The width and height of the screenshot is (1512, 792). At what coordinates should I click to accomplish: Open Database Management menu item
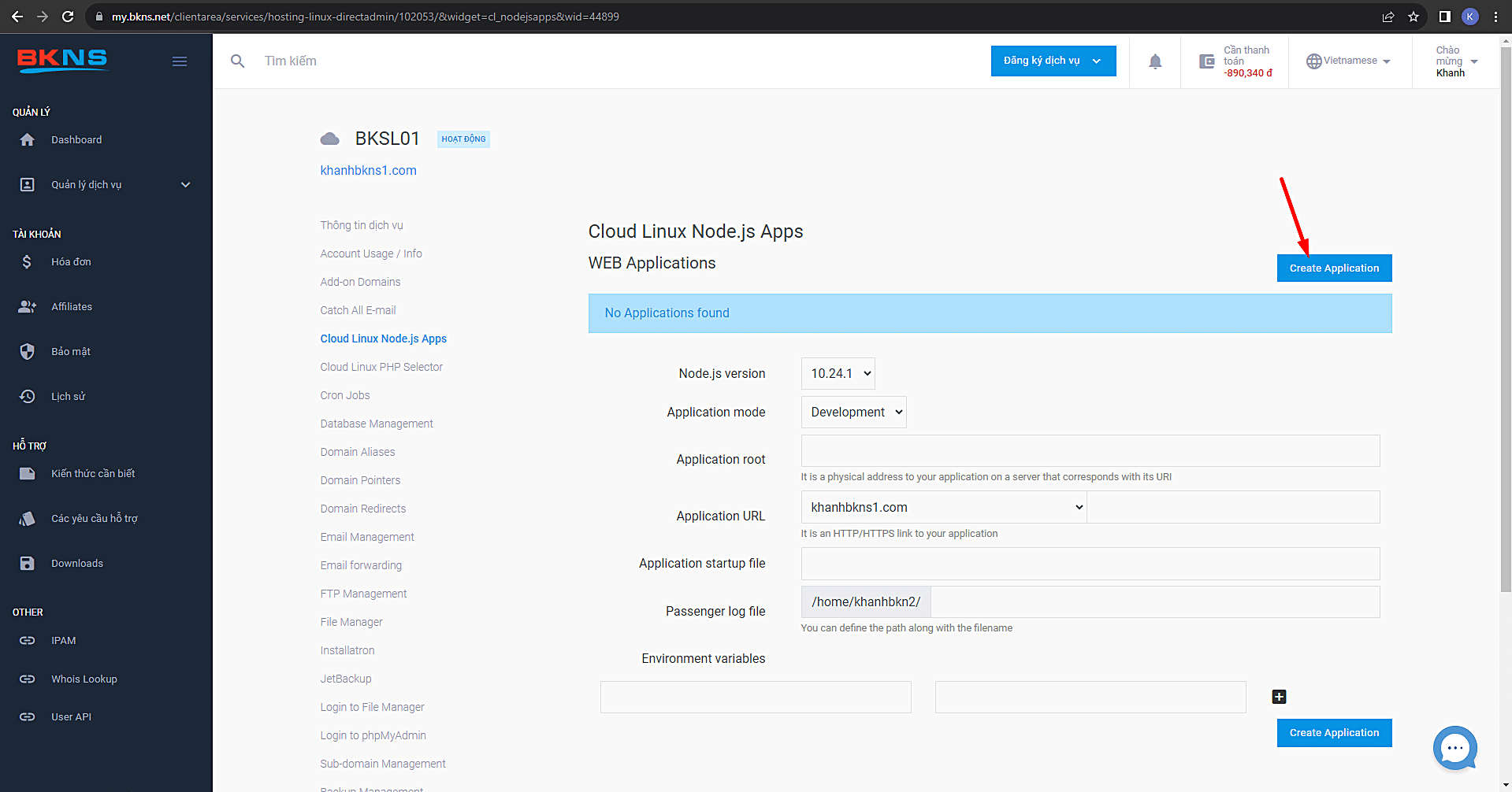click(377, 424)
